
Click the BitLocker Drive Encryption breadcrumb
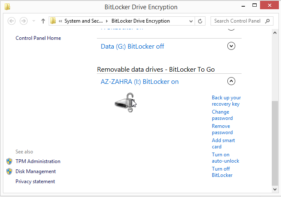(x=140, y=21)
